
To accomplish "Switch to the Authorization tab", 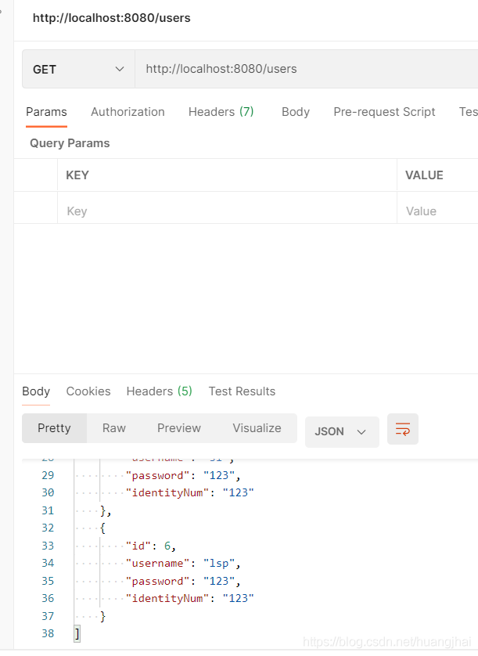I will (x=128, y=112).
